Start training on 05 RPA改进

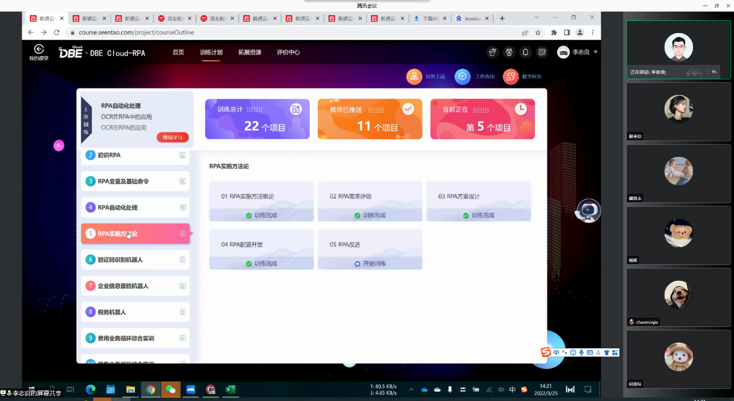point(369,263)
